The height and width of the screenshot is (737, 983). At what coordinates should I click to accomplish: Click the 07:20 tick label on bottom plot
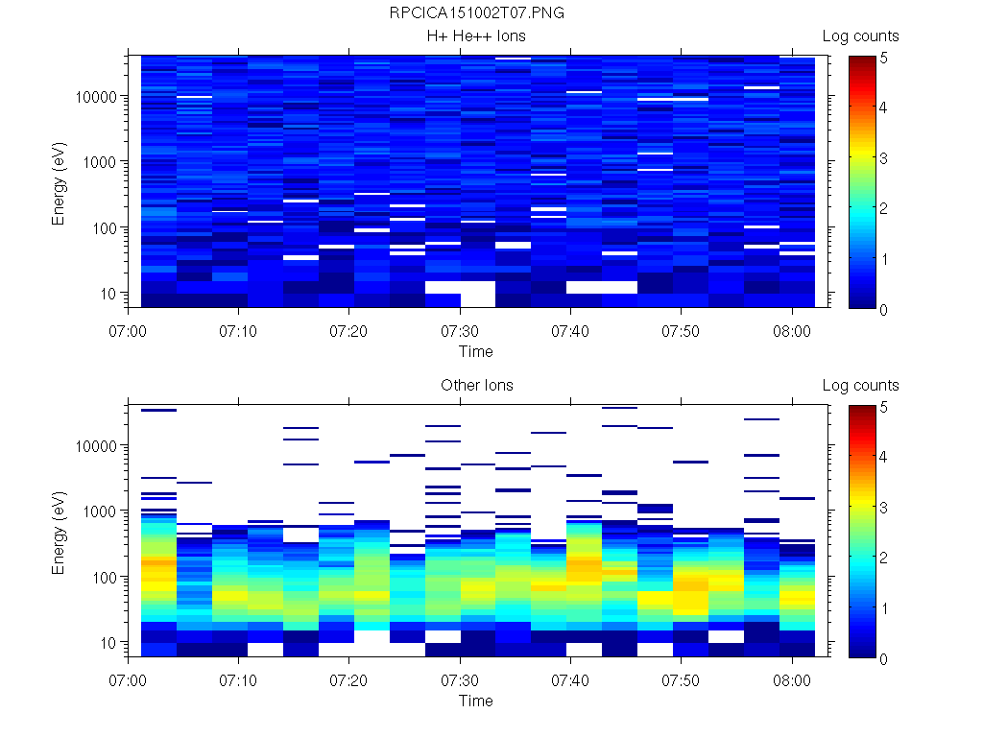coord(348,680)
